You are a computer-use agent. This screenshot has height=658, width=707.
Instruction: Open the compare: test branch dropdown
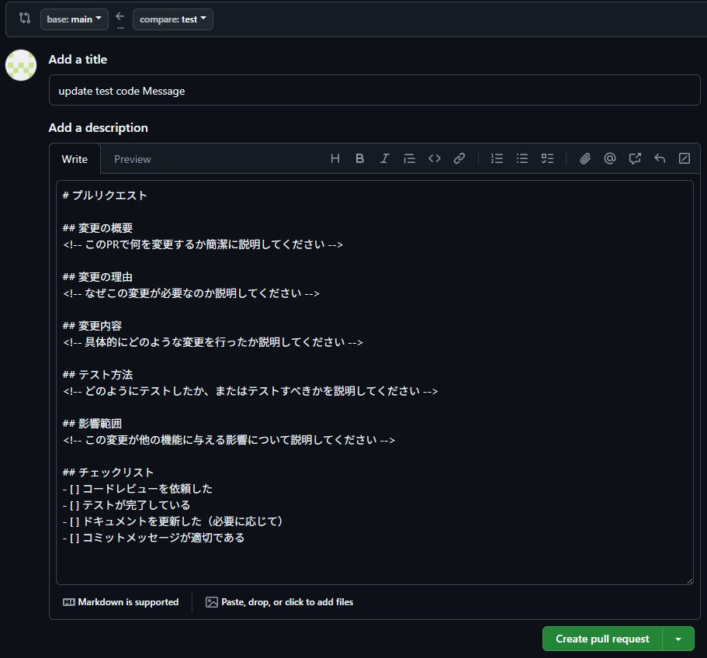(x=172, y=19)
